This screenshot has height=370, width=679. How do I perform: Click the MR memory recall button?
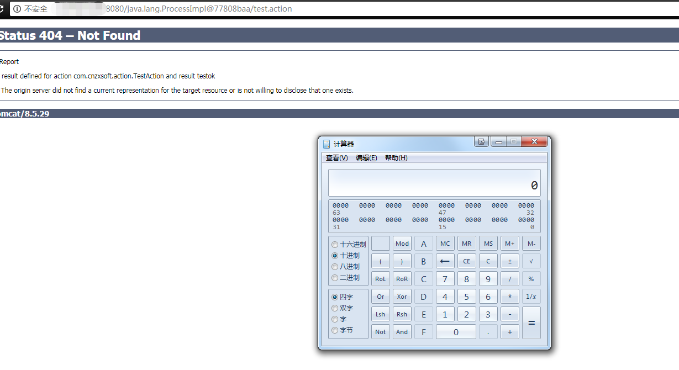pos(467,244)
